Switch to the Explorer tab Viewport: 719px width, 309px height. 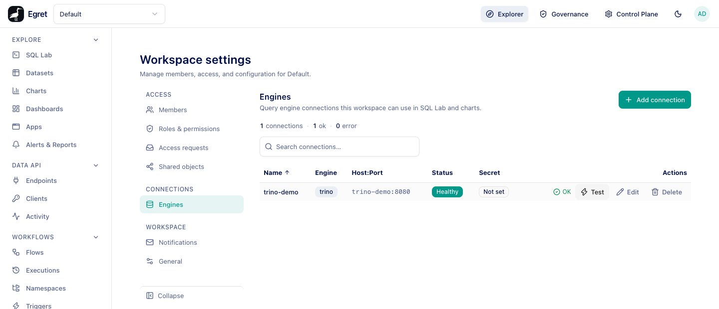point(504,14)
